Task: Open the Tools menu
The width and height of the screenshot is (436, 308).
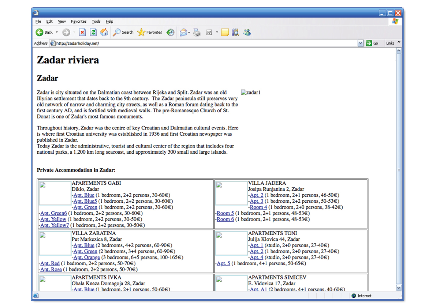Action: point(96,22)
